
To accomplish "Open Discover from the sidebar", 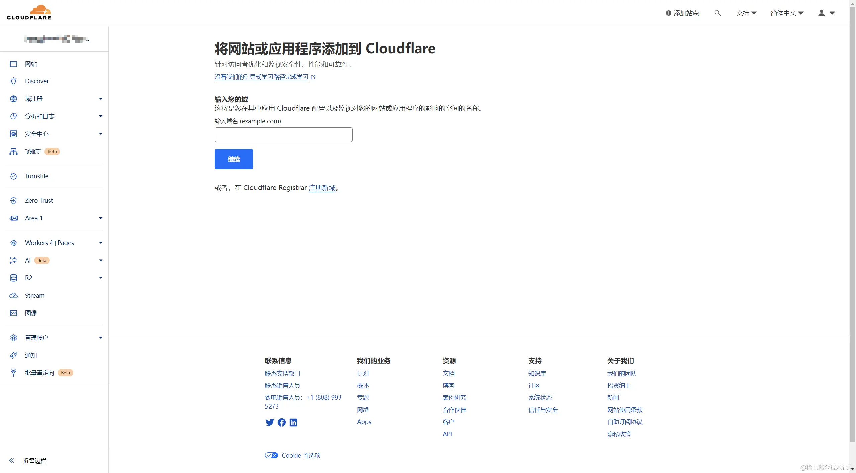I will tap(37, 81).
